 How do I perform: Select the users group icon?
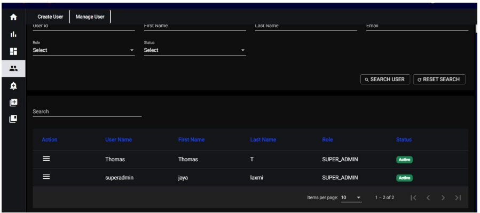(x=13, y=68)
